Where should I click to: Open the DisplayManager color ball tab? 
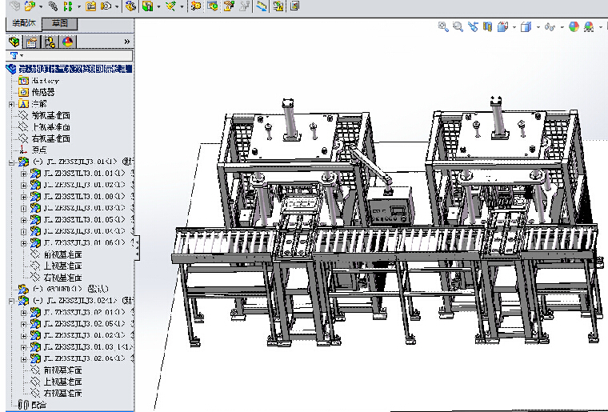(67, 41)
